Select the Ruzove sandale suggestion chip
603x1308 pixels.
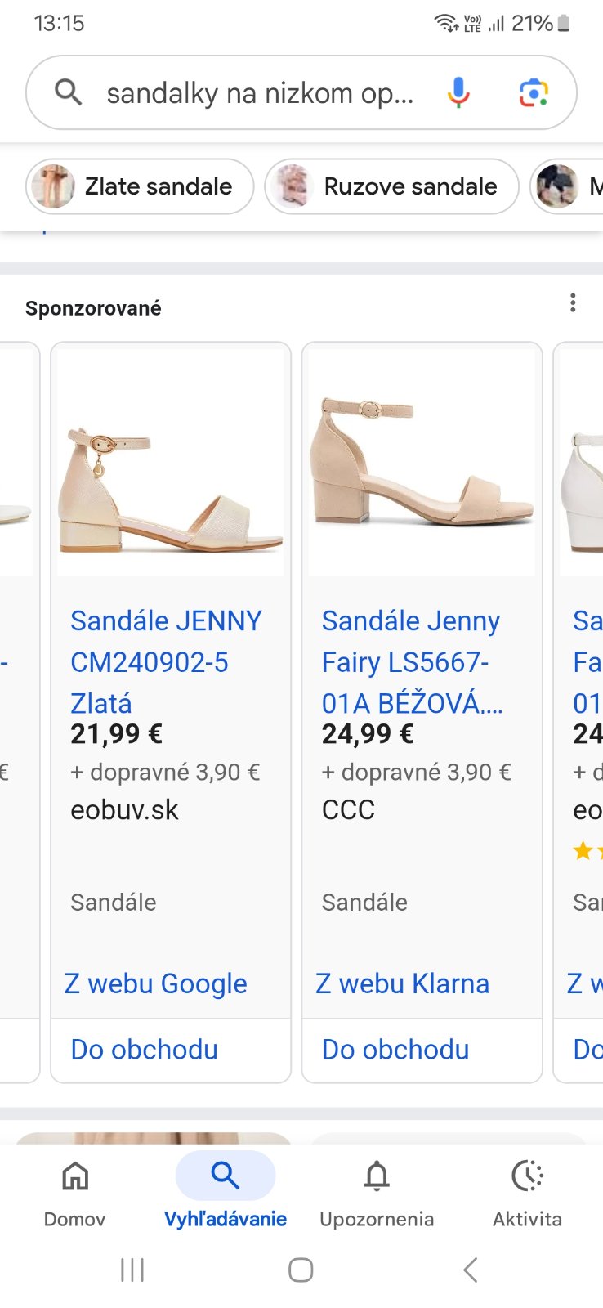click(391, 186)
